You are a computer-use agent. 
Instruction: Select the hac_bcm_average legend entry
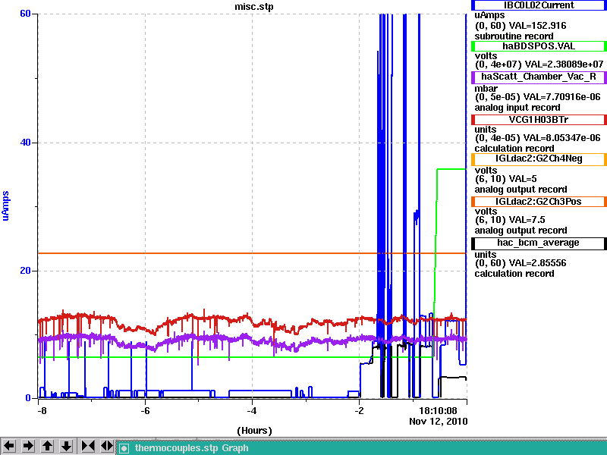539,243
